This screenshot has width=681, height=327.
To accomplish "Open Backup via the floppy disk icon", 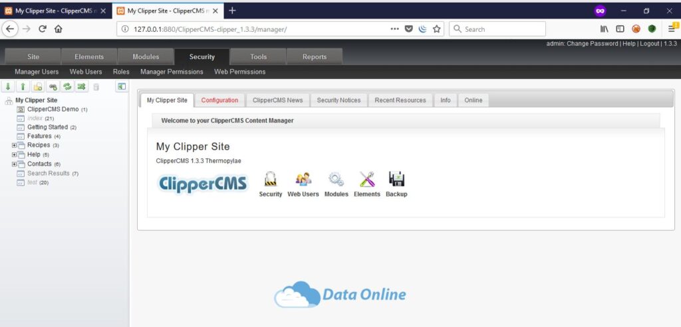I will (396, 179).
